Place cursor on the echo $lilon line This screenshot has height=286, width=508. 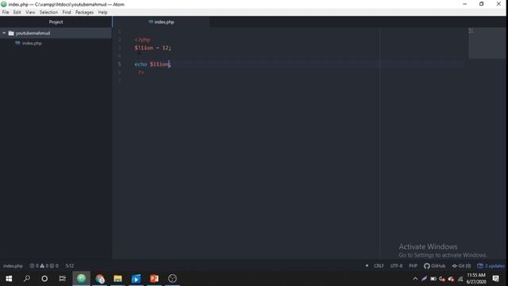coord(152,64)
